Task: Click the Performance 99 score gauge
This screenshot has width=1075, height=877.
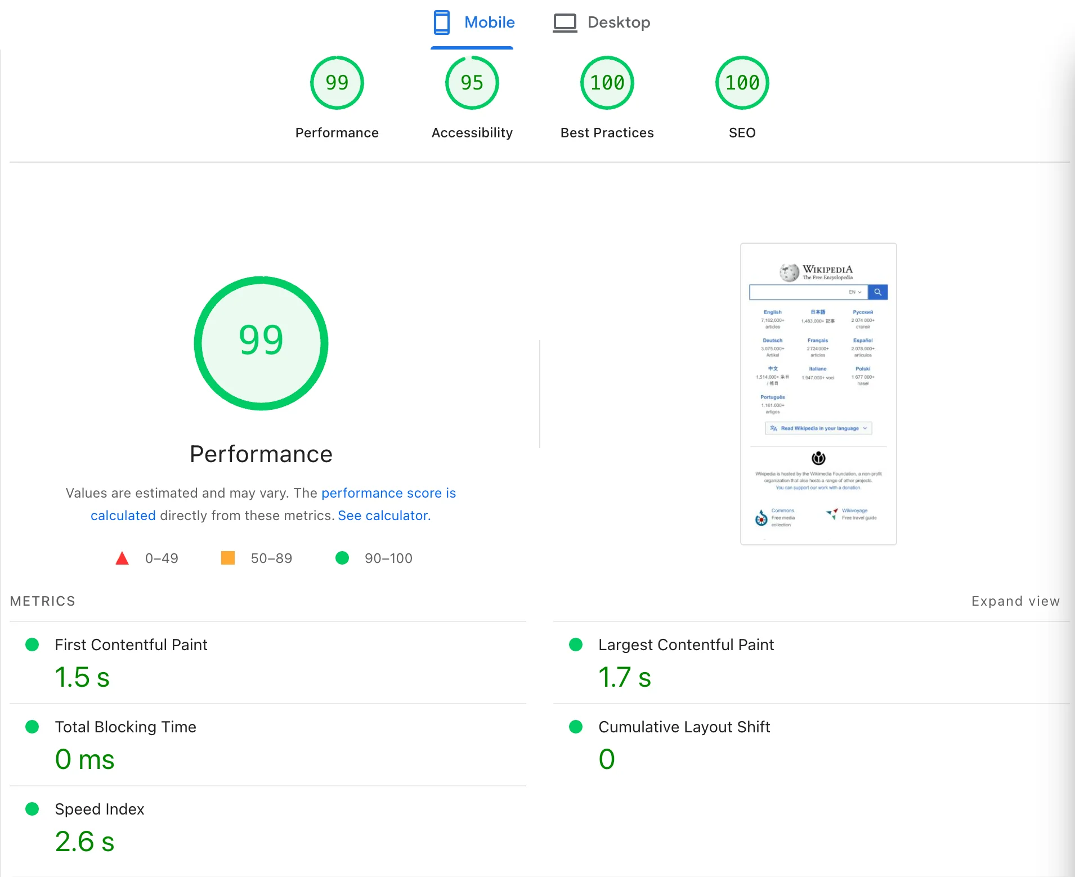Action: point(337,83)
